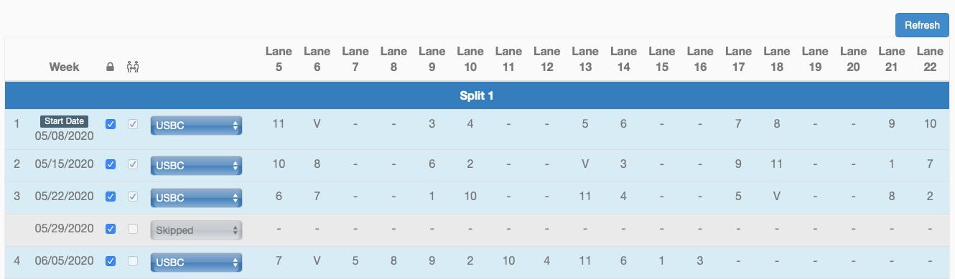The image size is (955, 279).
Task: Toggle lock checkbox for skipped 05/29/2020
Action: tap(110, 229)
